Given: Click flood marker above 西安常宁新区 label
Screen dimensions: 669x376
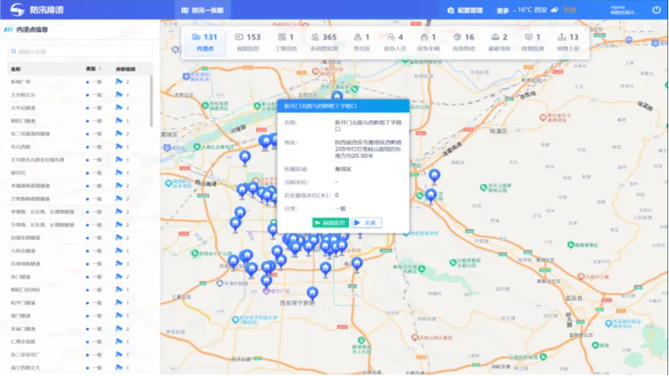Looking at the screenshot, I should (312, 293).
